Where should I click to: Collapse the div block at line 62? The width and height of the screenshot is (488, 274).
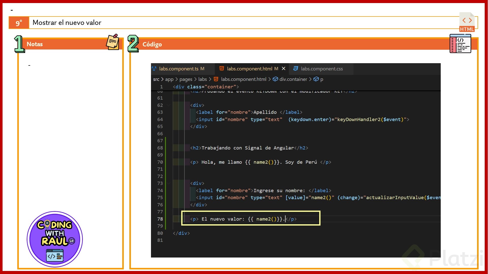(169, 105)
